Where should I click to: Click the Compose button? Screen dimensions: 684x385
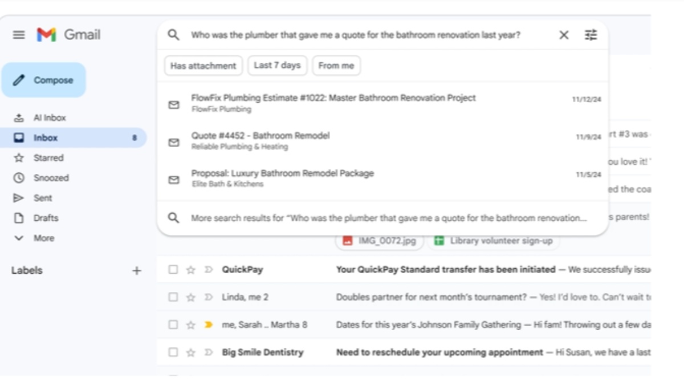[44, 80]
